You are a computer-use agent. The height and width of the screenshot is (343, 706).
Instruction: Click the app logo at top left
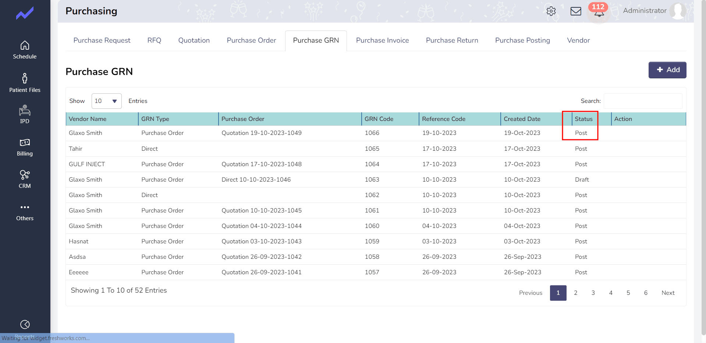25,14
